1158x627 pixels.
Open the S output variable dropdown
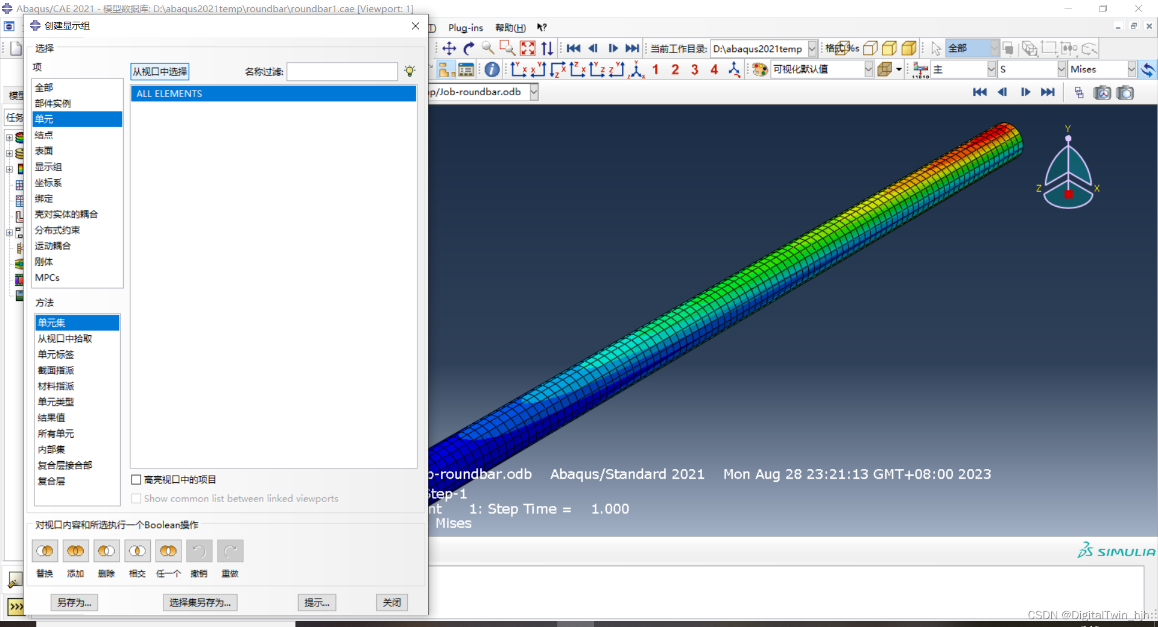(x=1061, y=69)
